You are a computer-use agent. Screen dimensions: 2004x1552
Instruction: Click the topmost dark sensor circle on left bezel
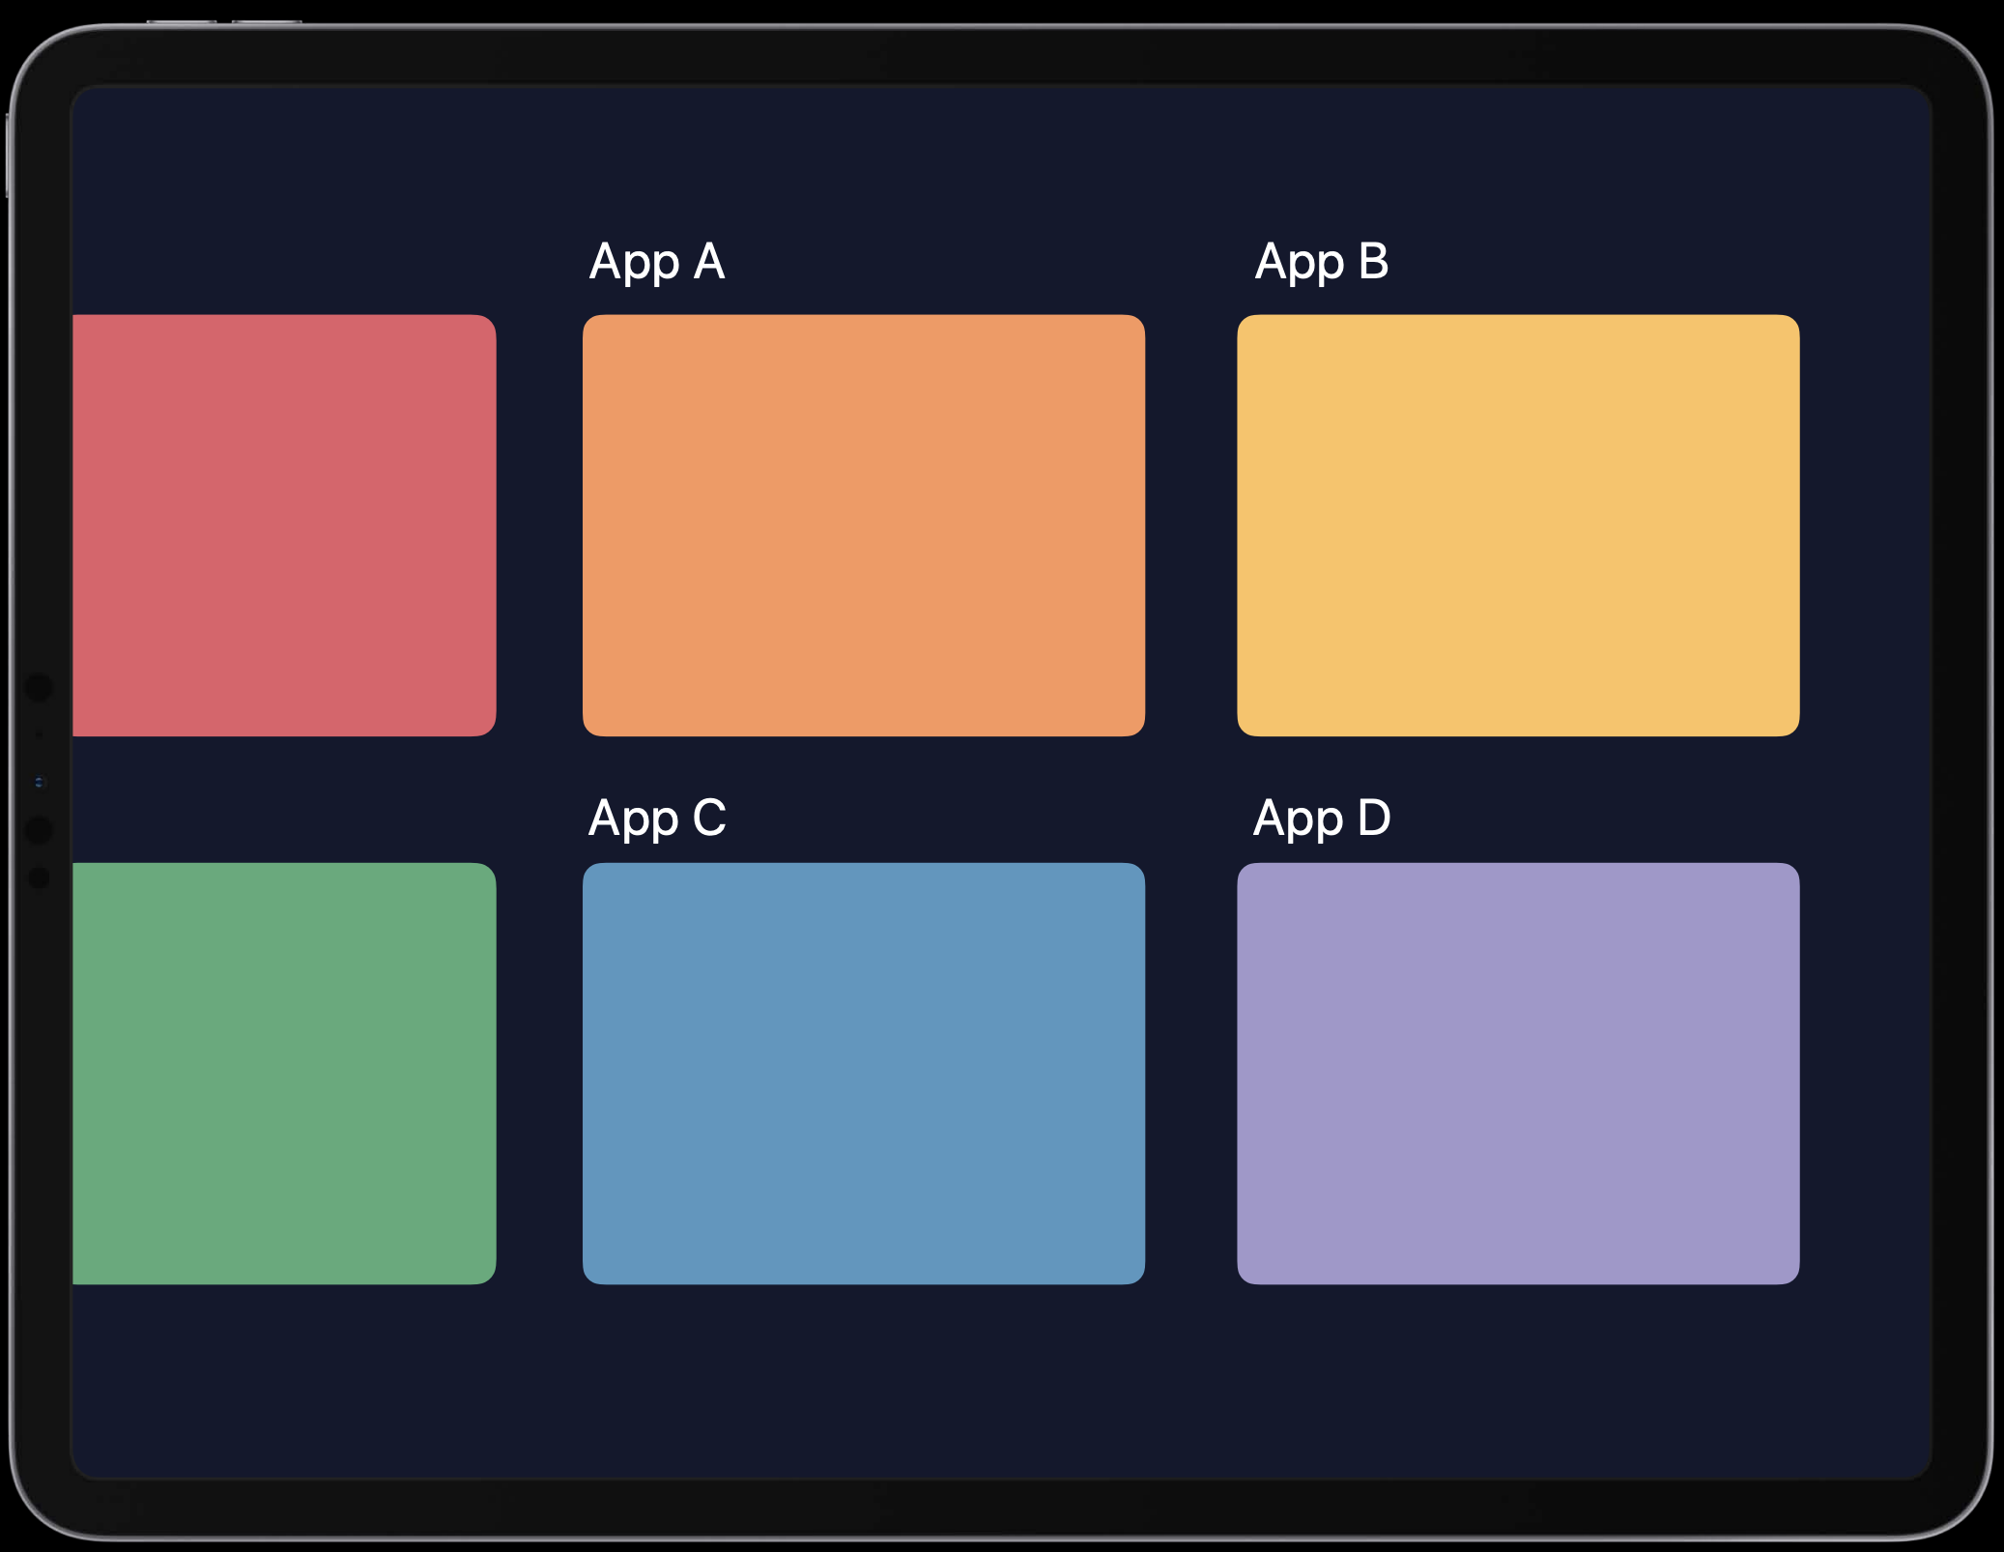[x=39, y=687]
